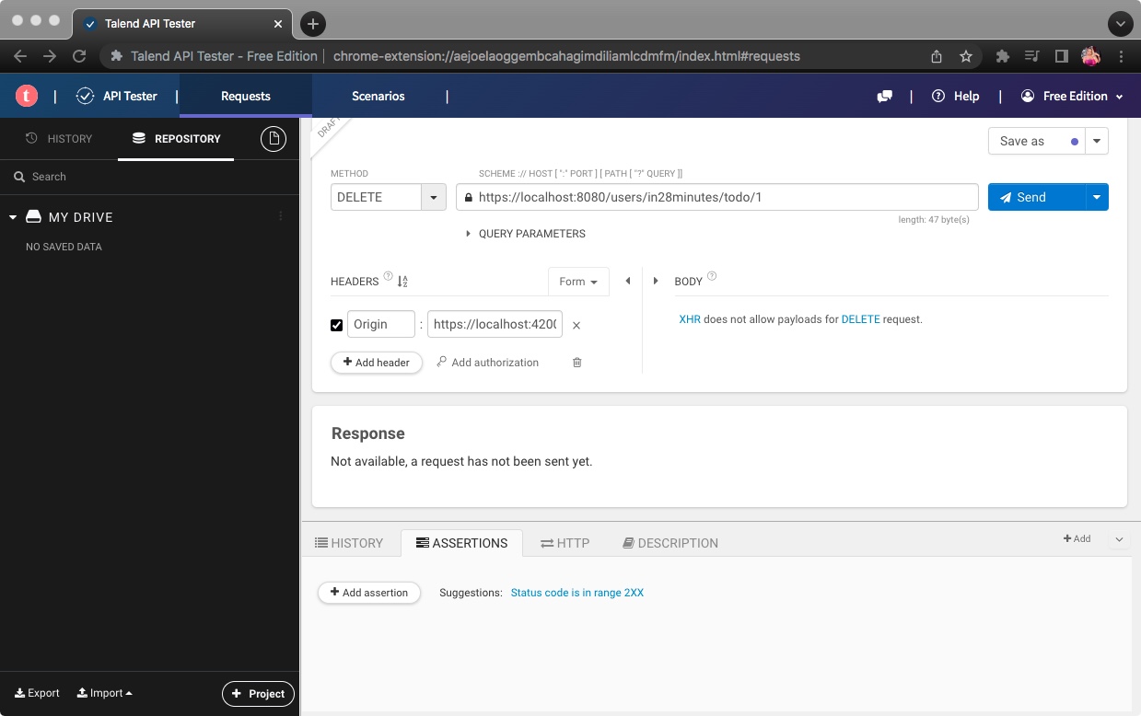Click the XHR link
This screenshot has height=716, width=1141.
(690, 319)
